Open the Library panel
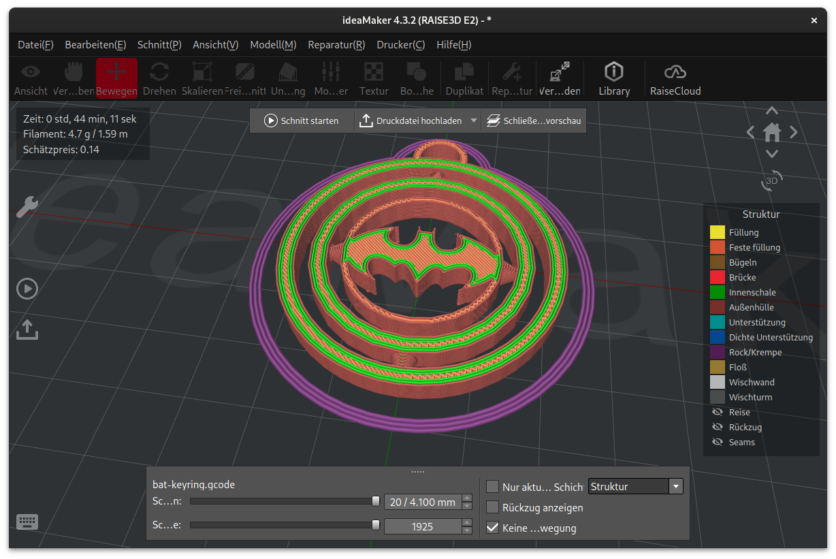The height and width of the screenshot is (559, 836). pos(614,78)
